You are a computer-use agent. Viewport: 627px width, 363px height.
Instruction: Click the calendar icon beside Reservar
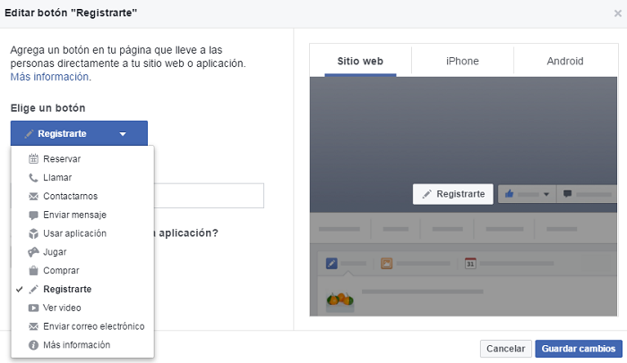click(x=33, y=159)
